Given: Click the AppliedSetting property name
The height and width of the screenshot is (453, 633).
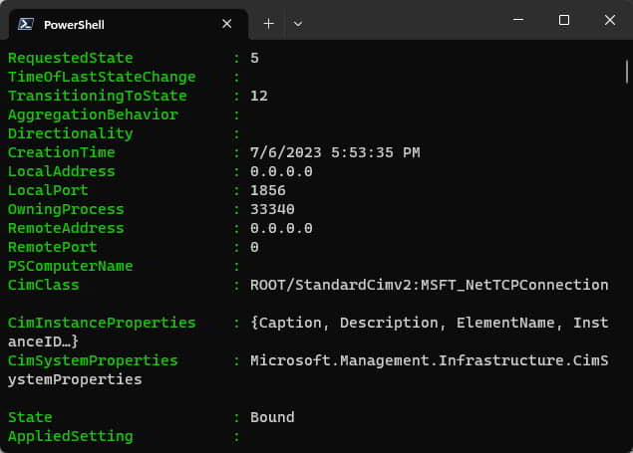Looking at the screenshot, I should tap(71, 436).
